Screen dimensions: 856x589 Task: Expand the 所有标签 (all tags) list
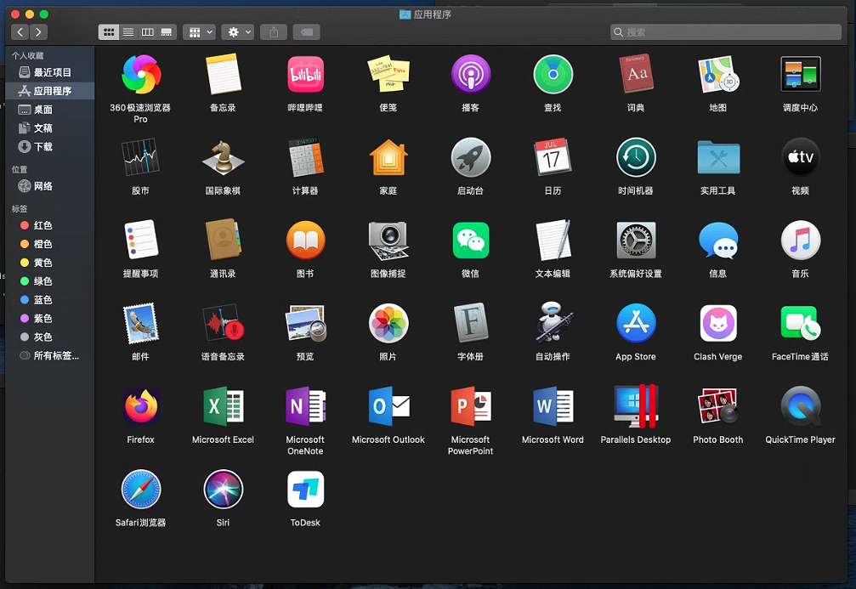(x=55, y=356)
